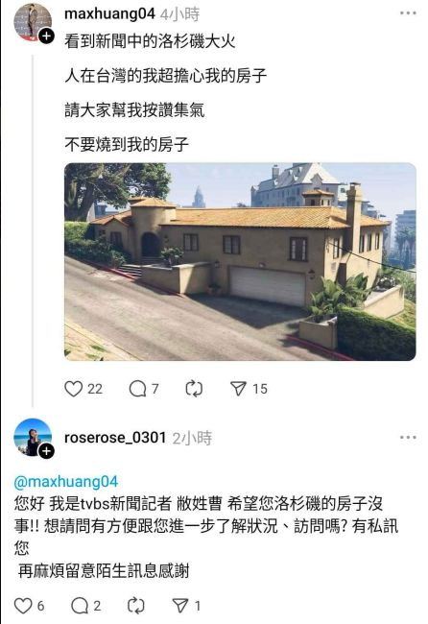Open comments on maxhuang04's post
The width and height of the screenshot is (428, 624).
137,389
